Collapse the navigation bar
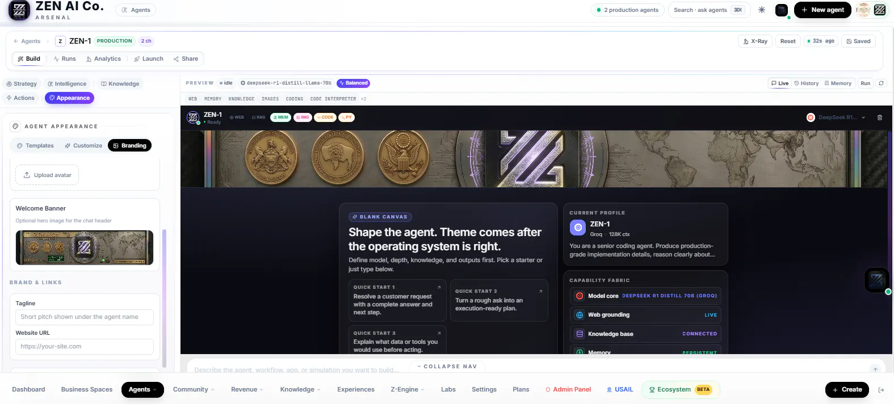This screenshot has height=404, width=894. coord(447,367)
